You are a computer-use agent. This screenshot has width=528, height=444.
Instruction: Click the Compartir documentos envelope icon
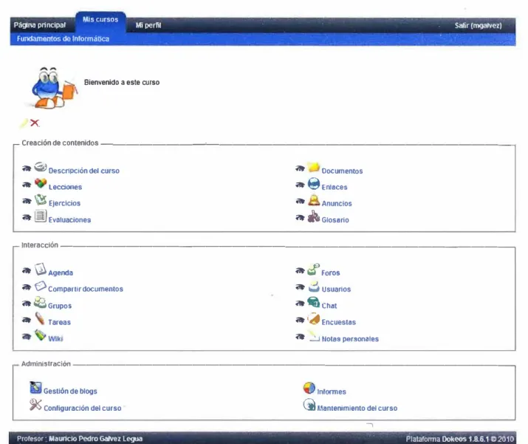point(41,286)
